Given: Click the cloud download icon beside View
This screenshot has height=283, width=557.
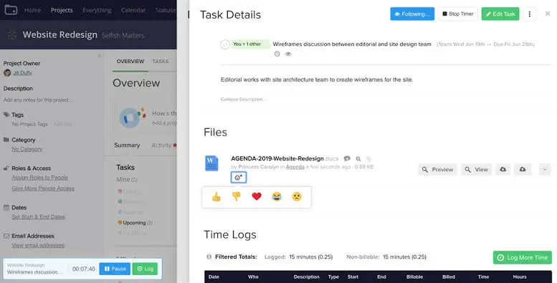Looking at the screenshot, I should (x=503, y=169).
